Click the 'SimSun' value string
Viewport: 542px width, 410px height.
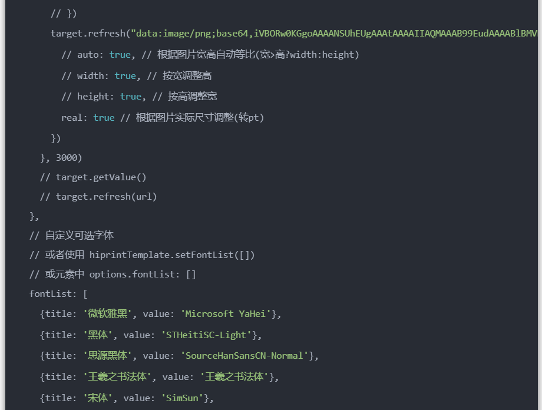[x=183, y=398]
